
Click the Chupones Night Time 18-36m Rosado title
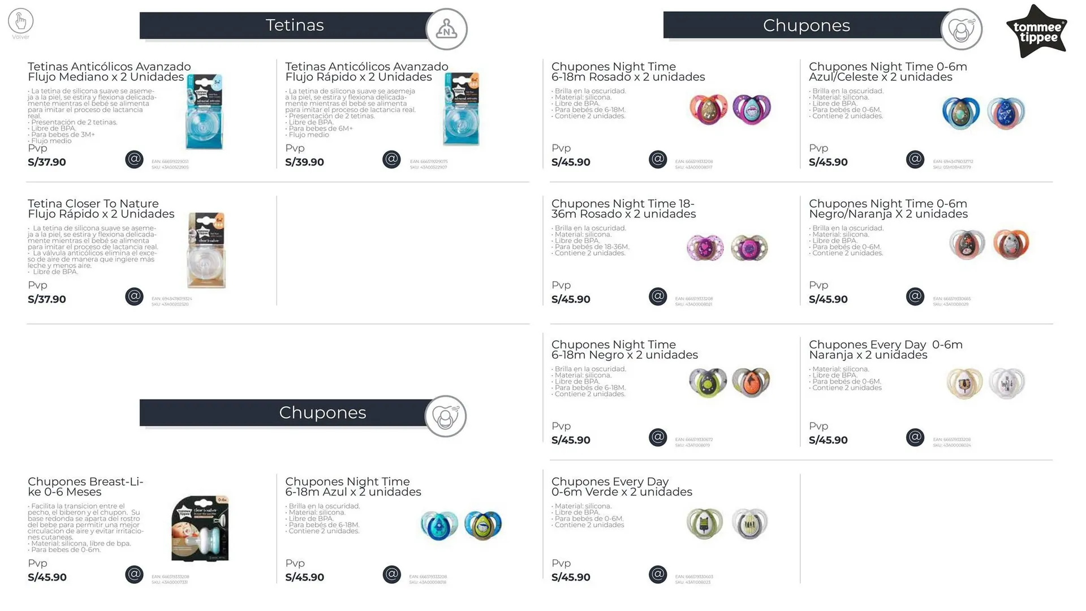click(623, 209)
